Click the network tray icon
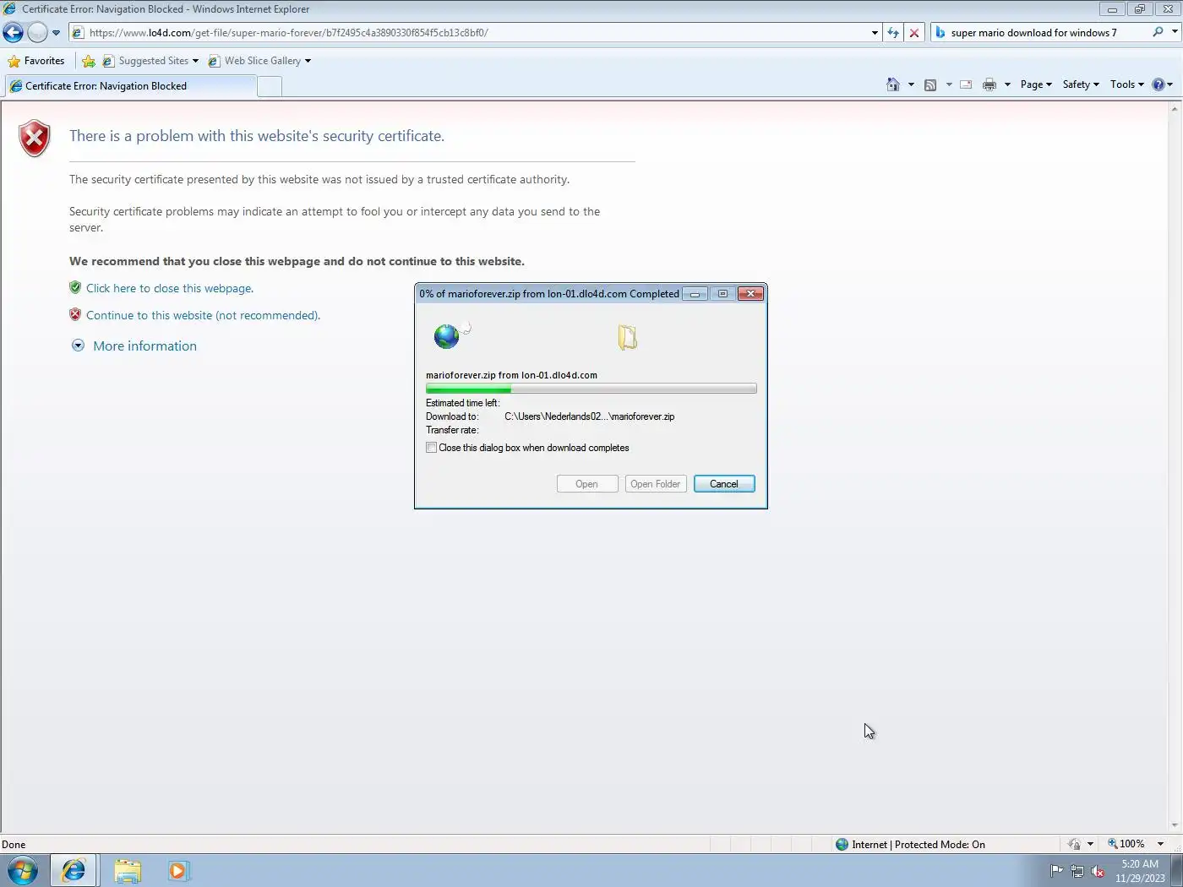 pyautogui.click(x=1077, y=871)
